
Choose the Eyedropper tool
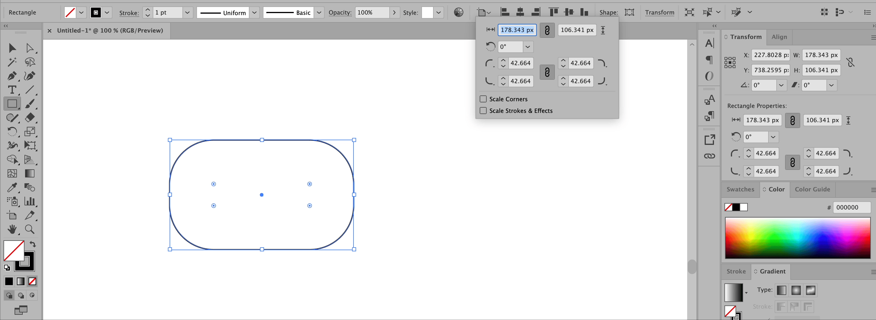(x=12, y=187)
